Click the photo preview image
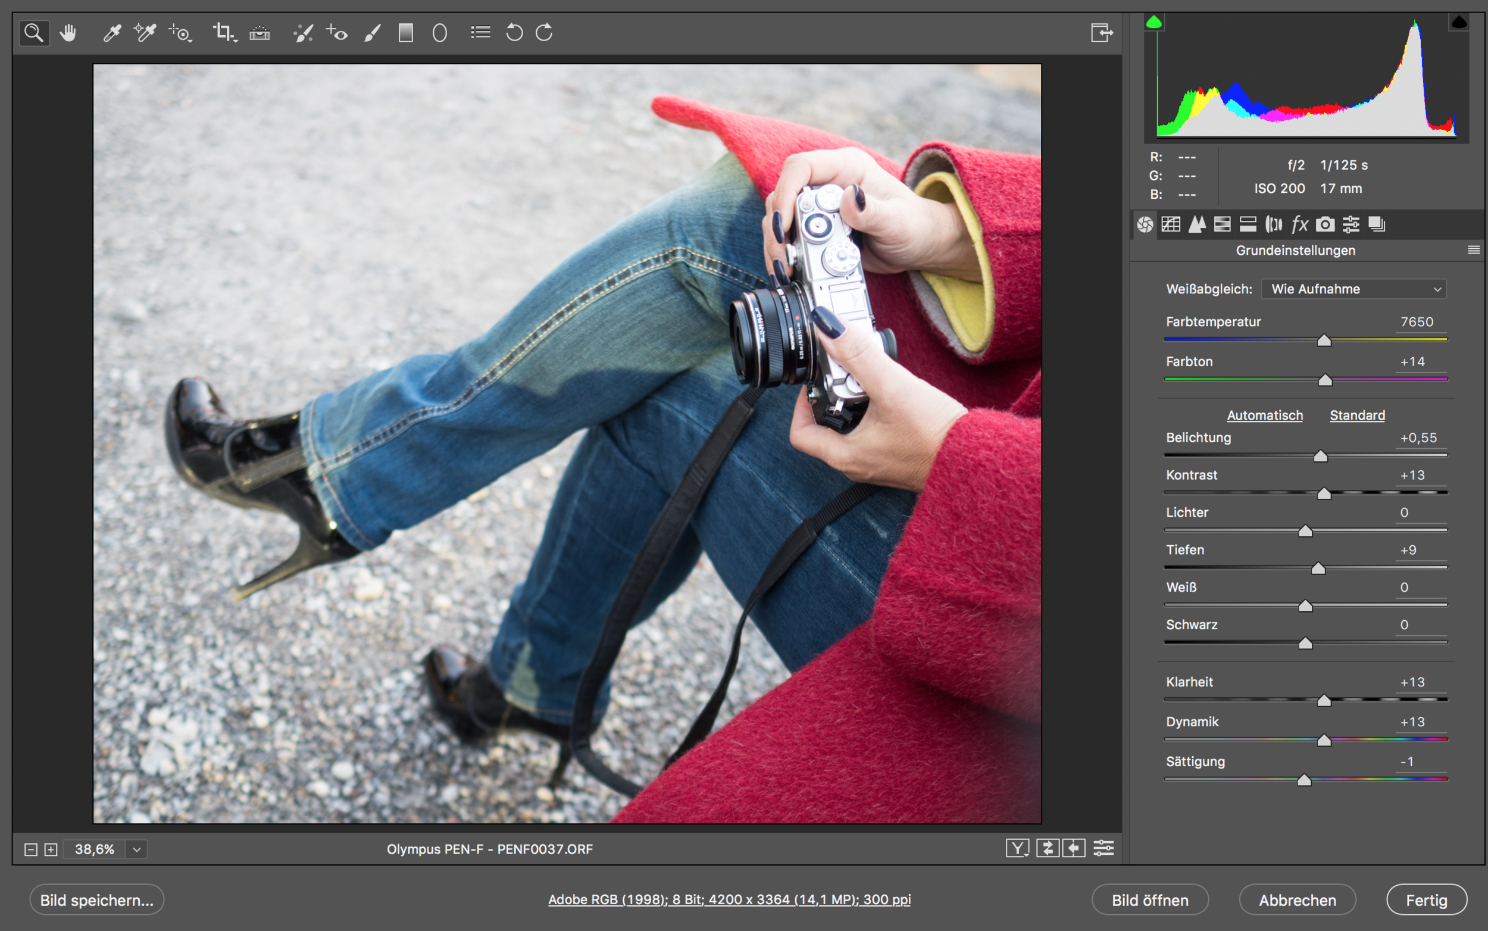The height and width of the screenshot is (931, 1488). (567, 443)
